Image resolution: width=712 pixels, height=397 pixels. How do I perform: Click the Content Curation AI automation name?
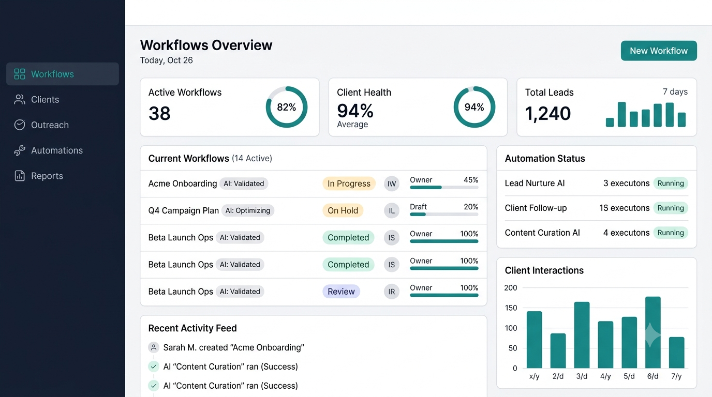[x=543, y=233]
